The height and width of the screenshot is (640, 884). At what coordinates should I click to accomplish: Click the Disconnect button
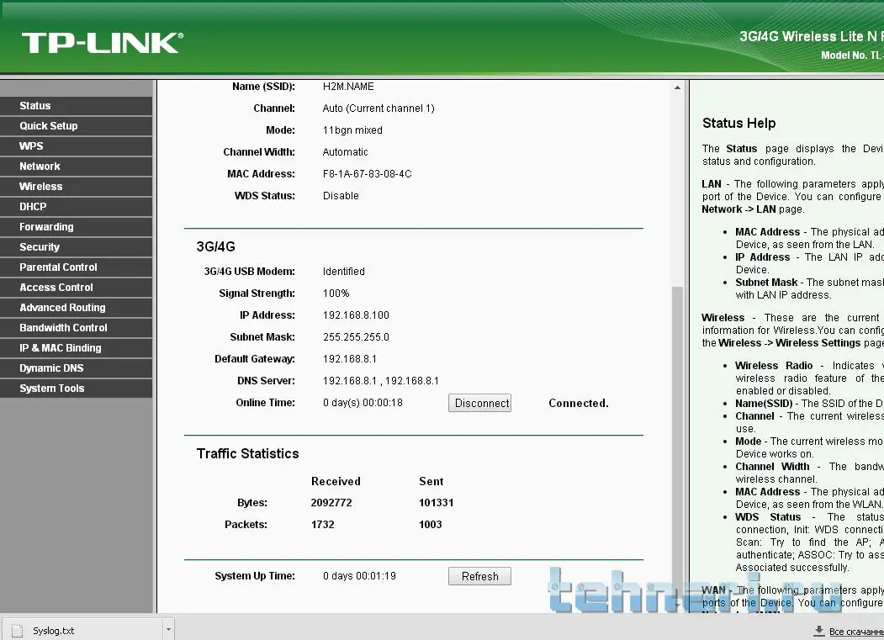479,403
